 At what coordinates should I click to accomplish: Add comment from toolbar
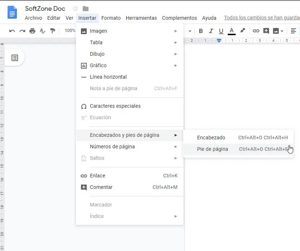(266, 31)
